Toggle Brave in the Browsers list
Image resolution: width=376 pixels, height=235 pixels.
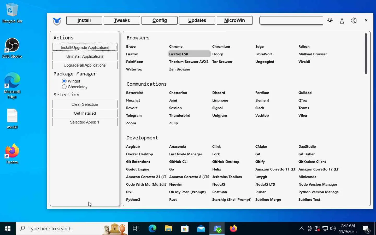coord(131,46)
